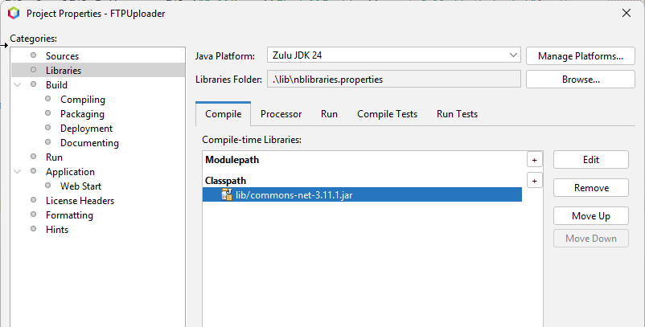This screenshot has width=645, height=327.
Task: Click the plus button next to Modulepath
Action: click(x=534, y=160)
